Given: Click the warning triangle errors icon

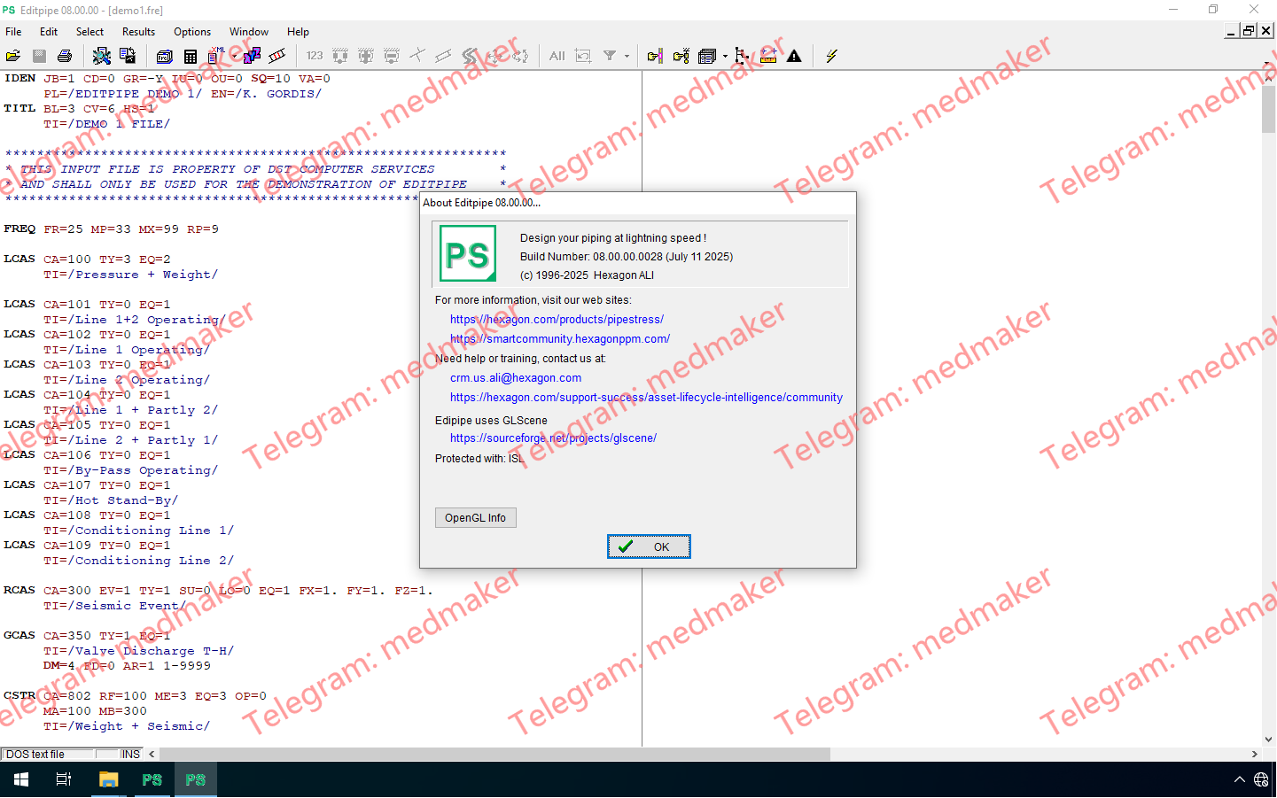Looking at the screenshot, I should coord(794,55).
